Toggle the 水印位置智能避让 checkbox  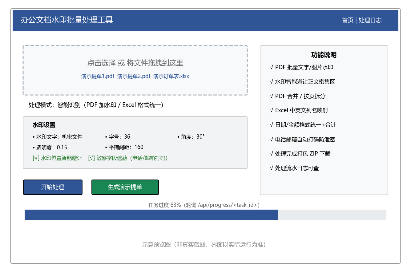(x=57, y=158)
